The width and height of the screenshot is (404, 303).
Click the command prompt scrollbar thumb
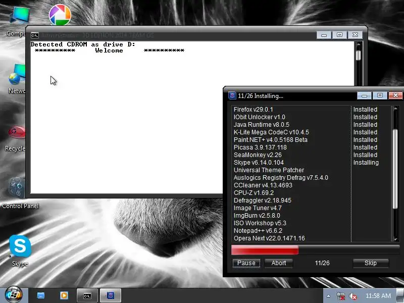click(358, 55)
